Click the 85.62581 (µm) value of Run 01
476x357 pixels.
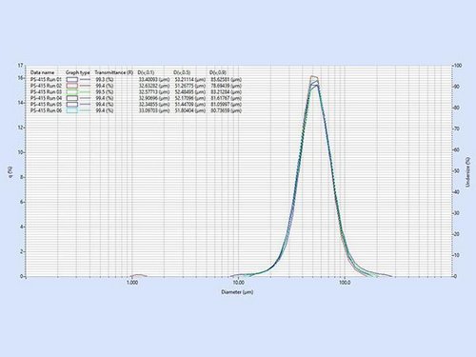(227, 79)
